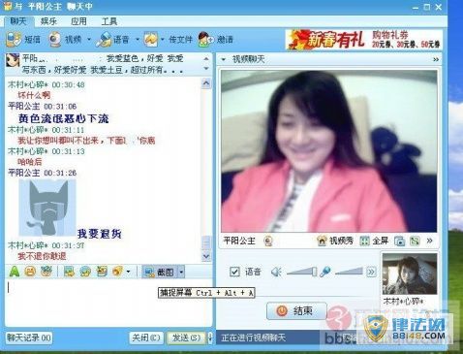Open 视频秀 video show

(335, 241)
